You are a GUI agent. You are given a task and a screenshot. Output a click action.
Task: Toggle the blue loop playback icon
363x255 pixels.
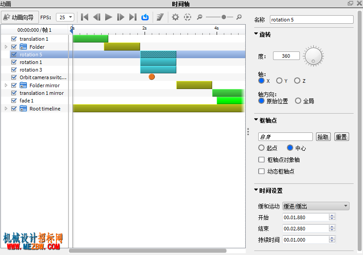(145, 17)
